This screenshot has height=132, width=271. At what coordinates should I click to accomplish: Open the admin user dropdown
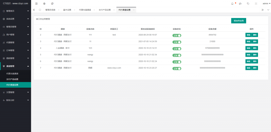(x=266, y=4)
